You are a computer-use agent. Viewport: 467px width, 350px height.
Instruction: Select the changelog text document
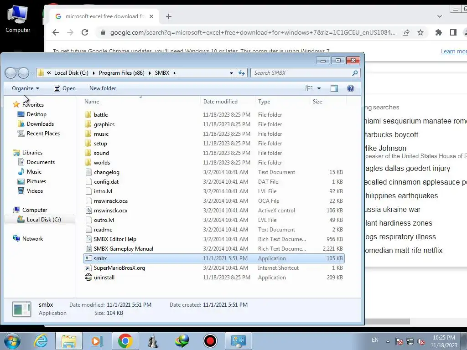[106, 172]
